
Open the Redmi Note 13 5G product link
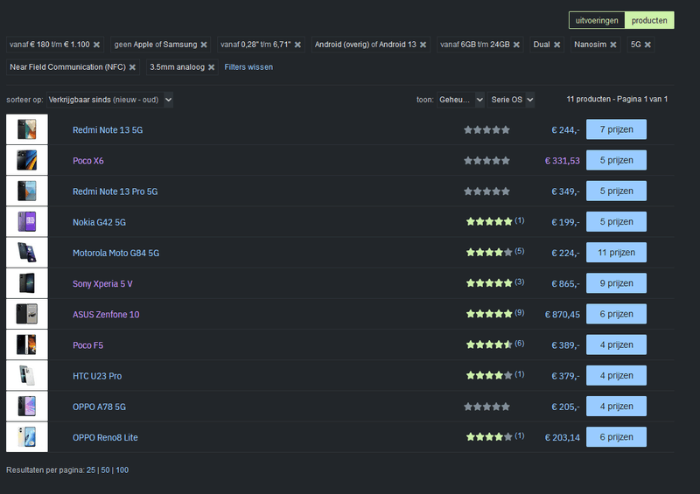[108, 130]
